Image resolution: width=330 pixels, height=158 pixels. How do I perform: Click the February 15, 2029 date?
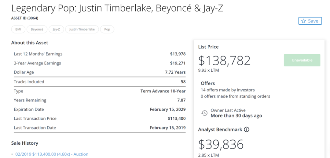[168, 109]
